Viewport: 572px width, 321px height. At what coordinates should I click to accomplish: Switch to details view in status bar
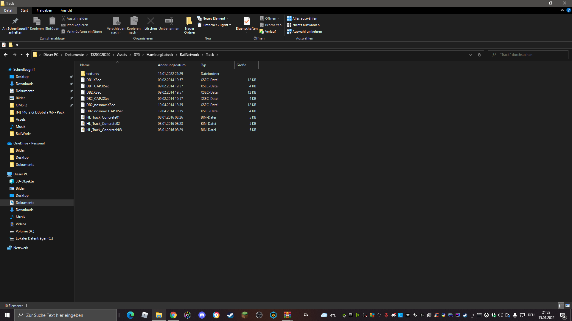tap(560, 306)
